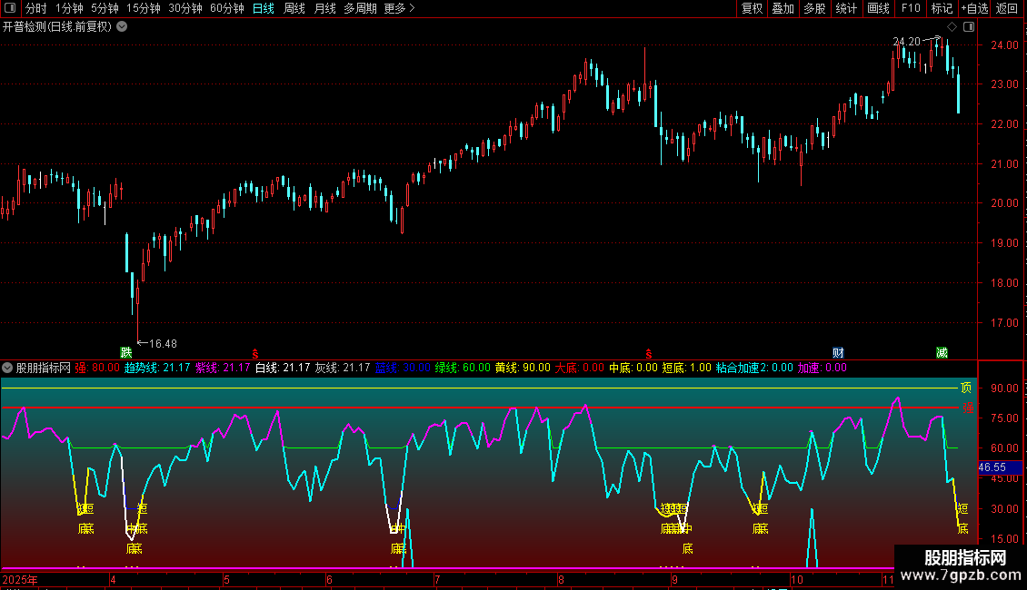Click the 标记 mark button

(x=942, y=8)
